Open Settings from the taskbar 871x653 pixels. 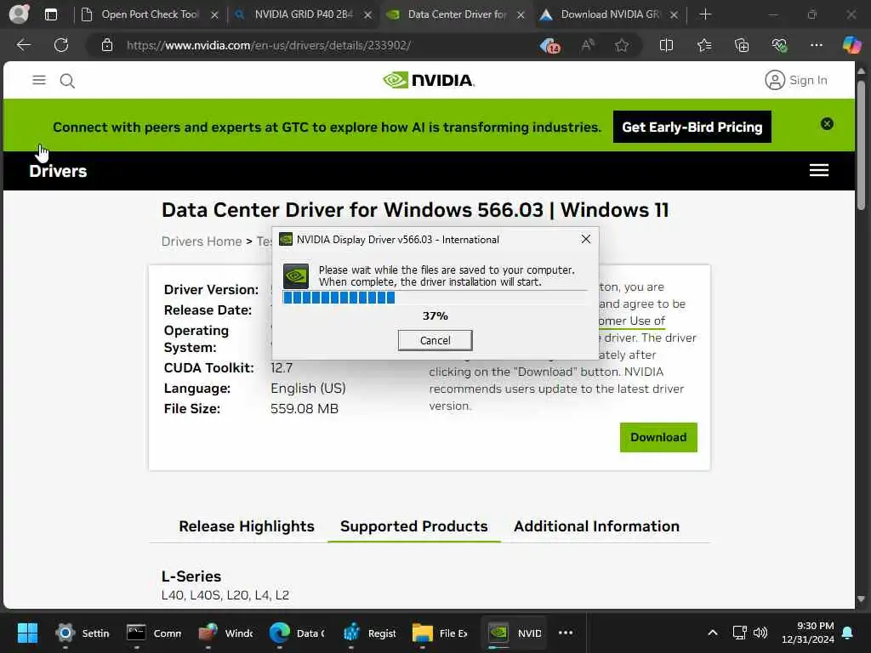[83, 633]
